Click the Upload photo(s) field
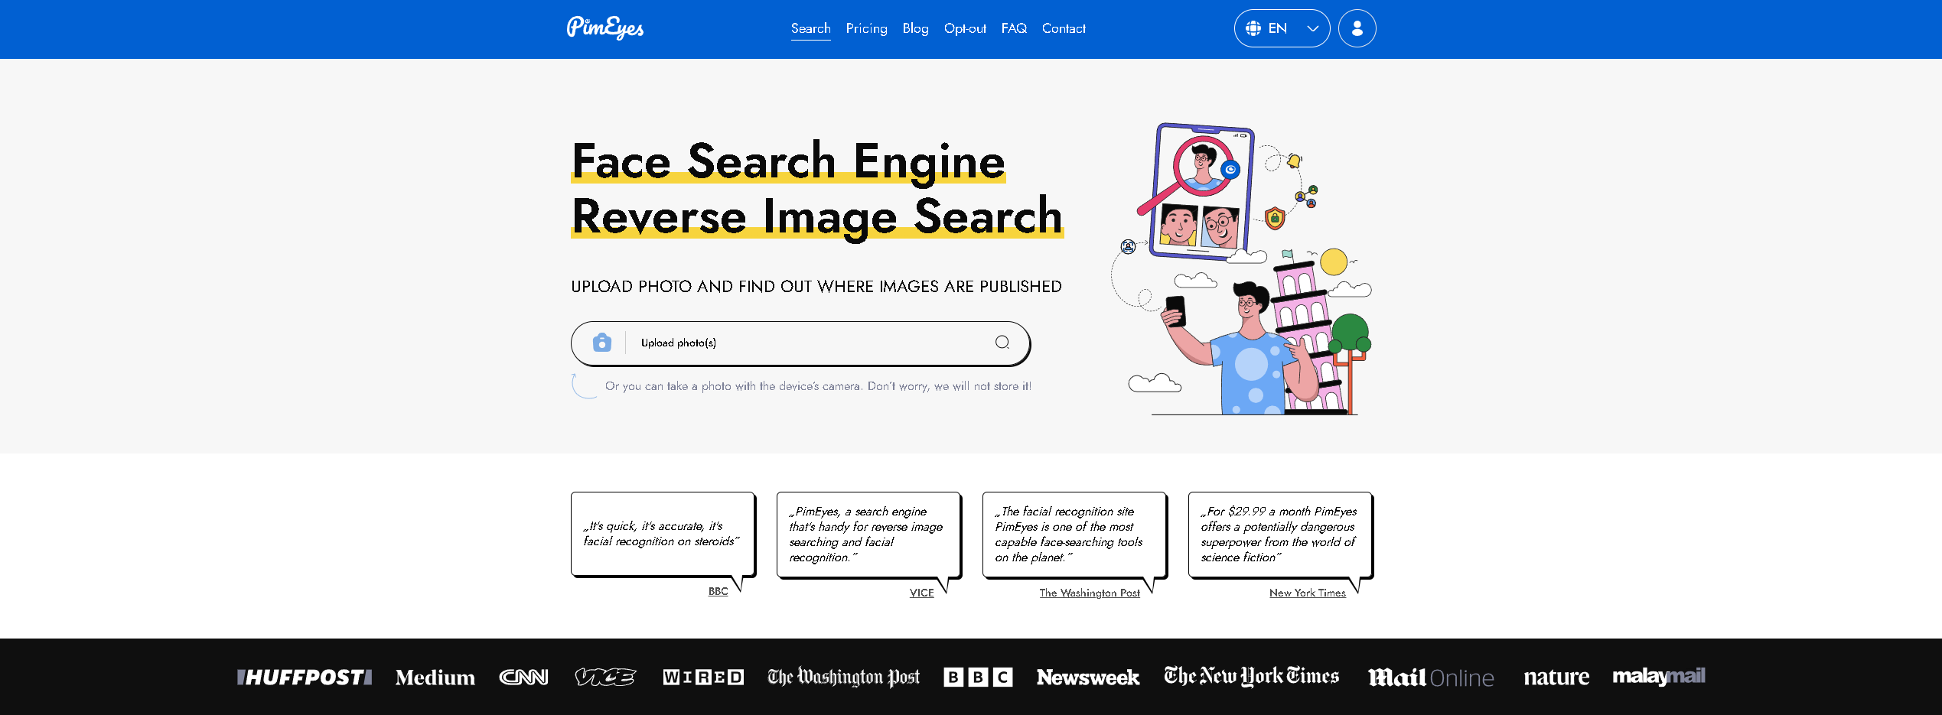The image size is (1942, 715). coord(800,343)
